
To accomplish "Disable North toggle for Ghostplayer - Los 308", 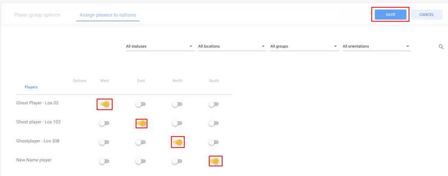I will tap(178, 142).
